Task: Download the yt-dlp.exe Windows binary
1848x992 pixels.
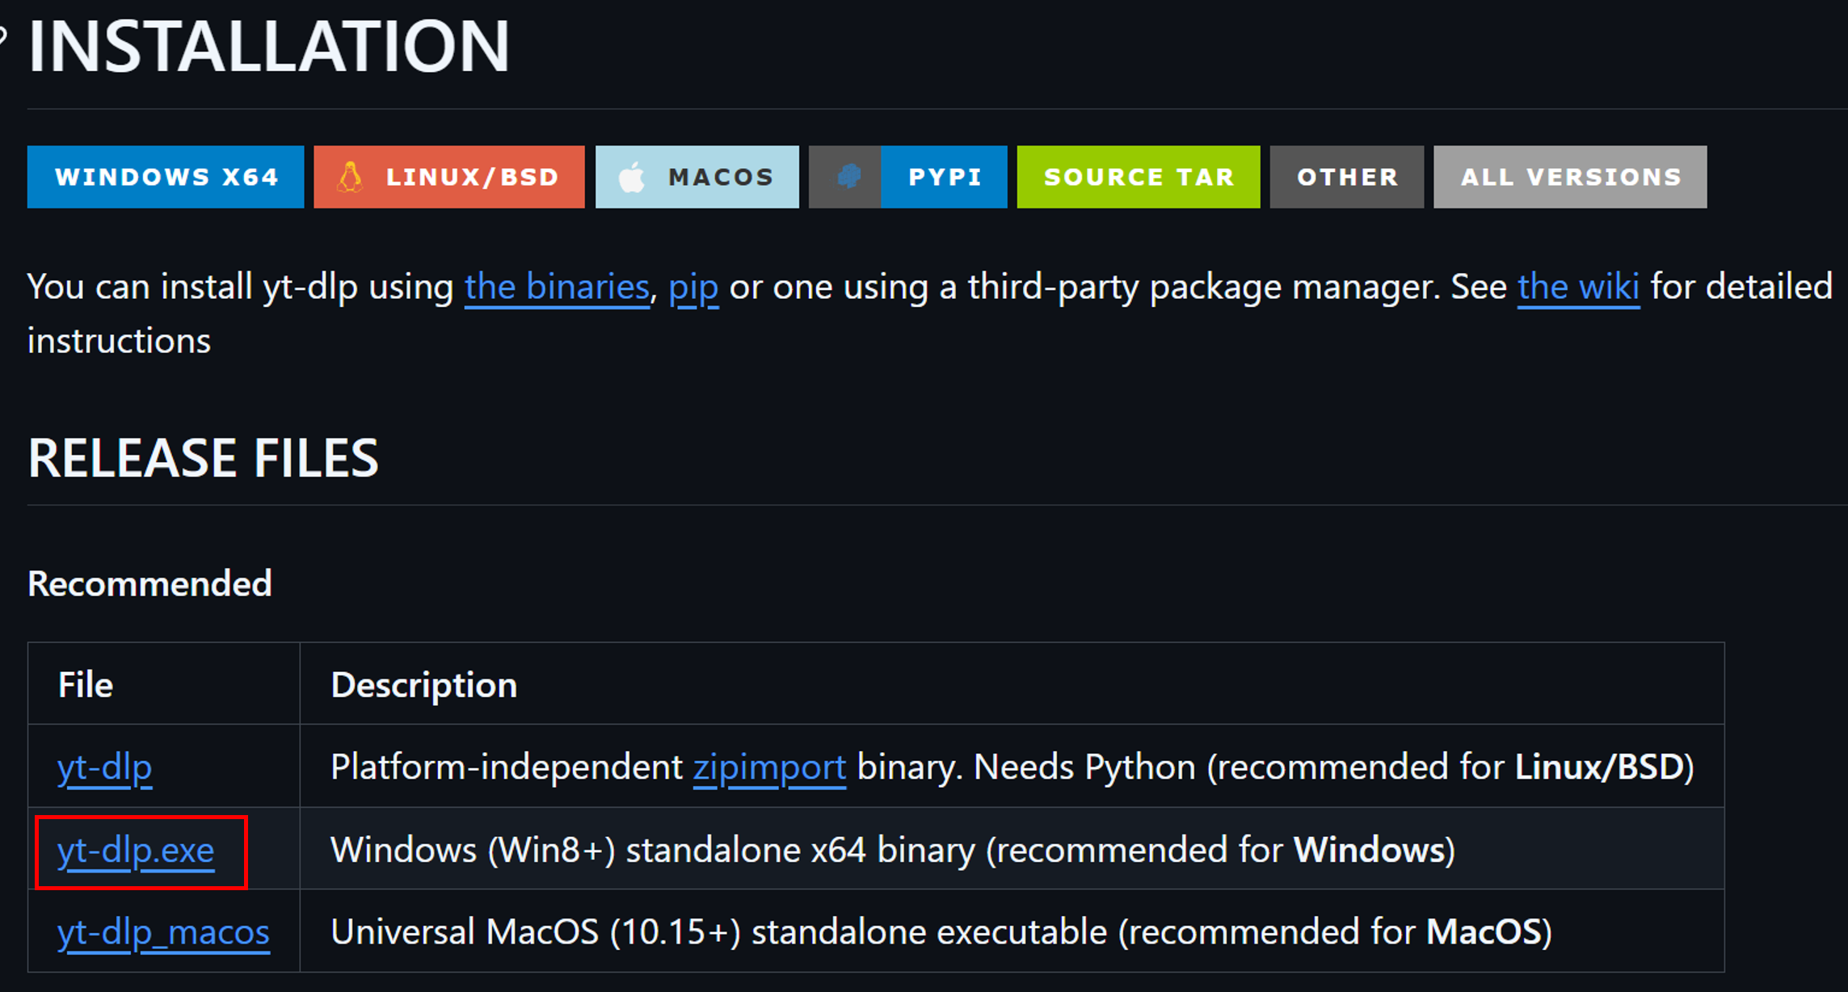Action: coord(136,851)
